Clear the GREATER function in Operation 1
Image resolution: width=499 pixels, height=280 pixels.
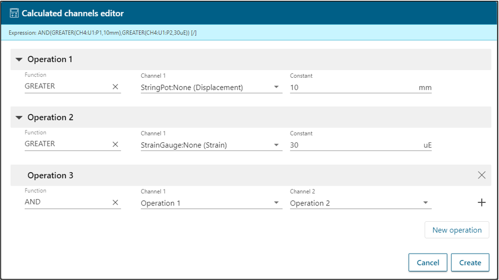click(115, 86)
